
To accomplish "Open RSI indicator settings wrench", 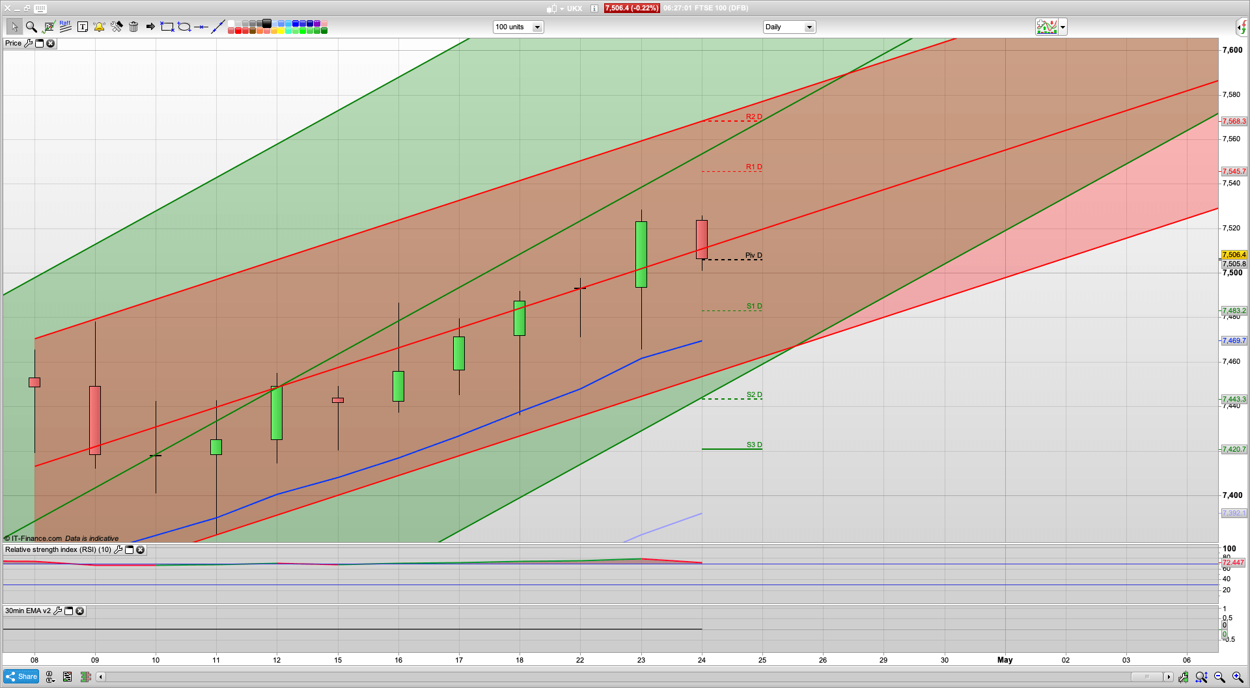I will point(118,549).
